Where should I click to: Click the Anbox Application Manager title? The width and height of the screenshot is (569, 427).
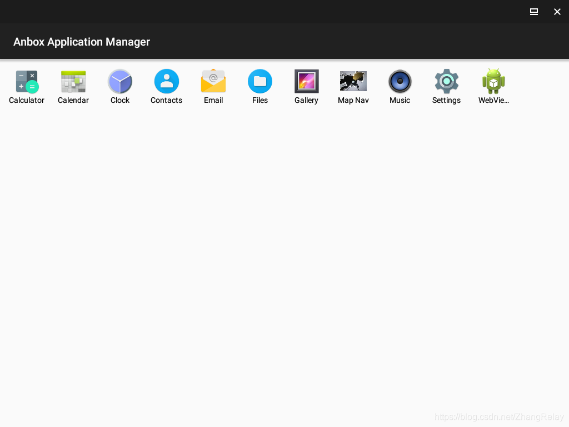82,42
